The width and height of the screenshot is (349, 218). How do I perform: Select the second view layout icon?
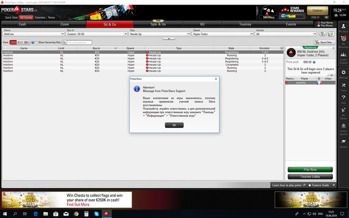click(x=20, y=42)
